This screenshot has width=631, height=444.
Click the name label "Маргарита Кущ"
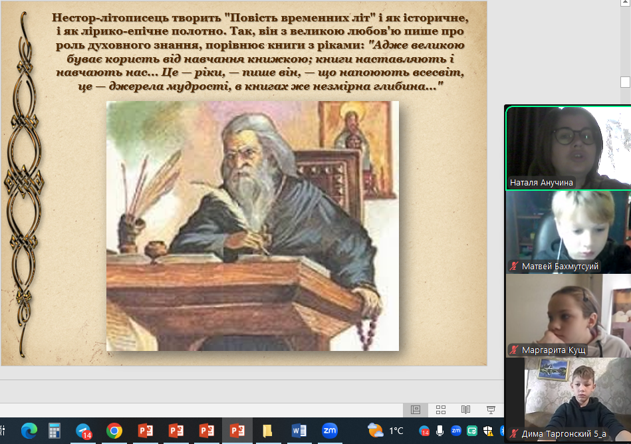(x=553, y=350)
